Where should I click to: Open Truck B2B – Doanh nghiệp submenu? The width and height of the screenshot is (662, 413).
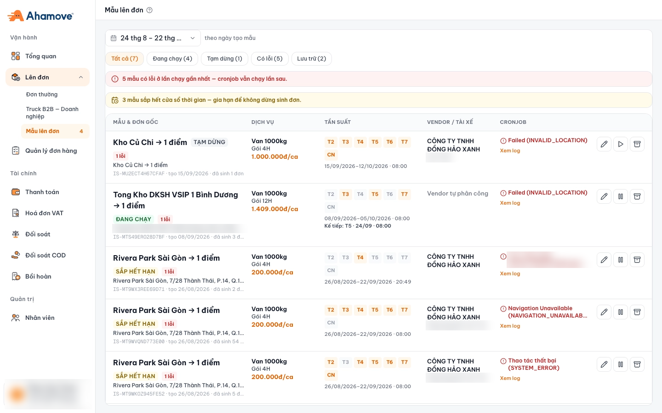click(x=55, y=112)
